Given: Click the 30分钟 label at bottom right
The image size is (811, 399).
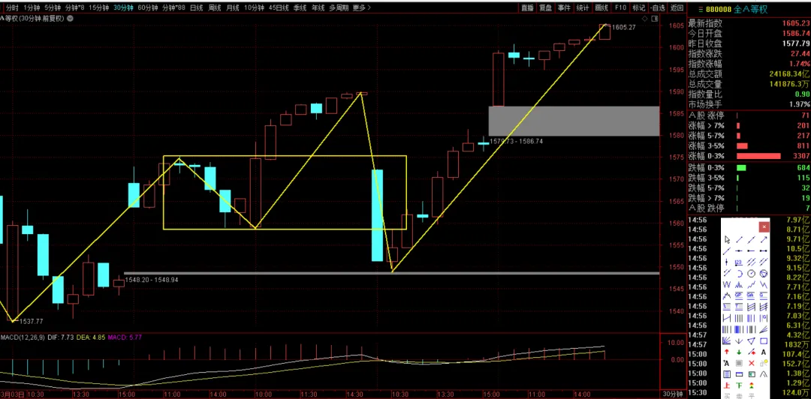Looking at the screenshot, I should tap(673, 394).
